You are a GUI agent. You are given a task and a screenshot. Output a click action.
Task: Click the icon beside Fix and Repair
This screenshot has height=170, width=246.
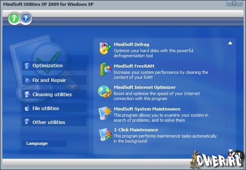pyautogui.click(x=27, y=80)
